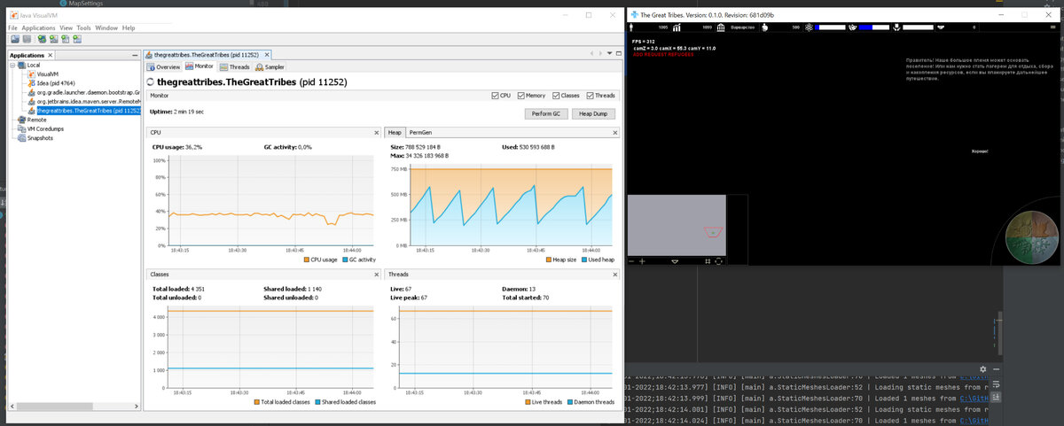Image resolution: width=1064 pixels, height=426 pixels.
Task: Open the View menu
Action: [66, 27]
